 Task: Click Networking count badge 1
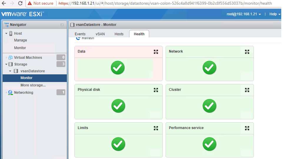tap(61, 92)
